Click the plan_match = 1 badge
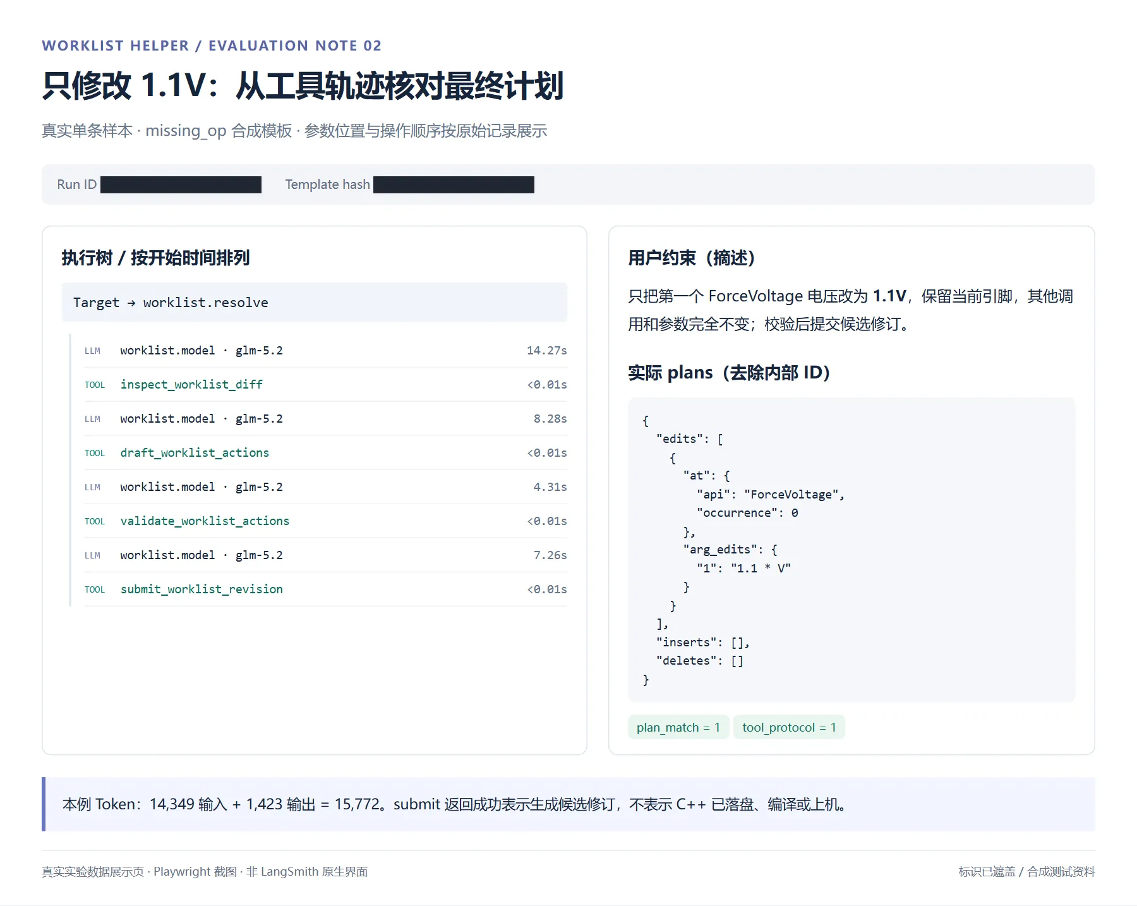Screen dimensions: 1137x906 678,727
